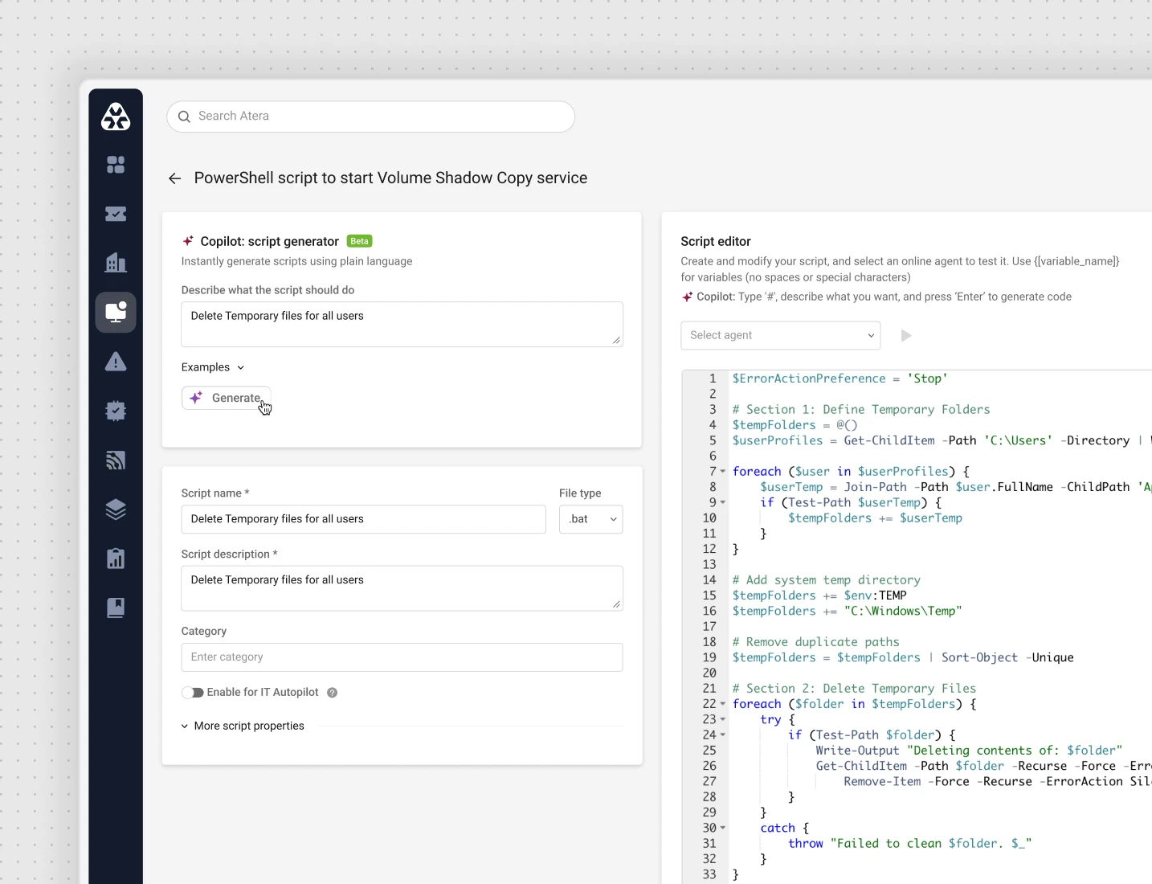
Task: Click the Script description textarea
Action: [x=402, y=588]
